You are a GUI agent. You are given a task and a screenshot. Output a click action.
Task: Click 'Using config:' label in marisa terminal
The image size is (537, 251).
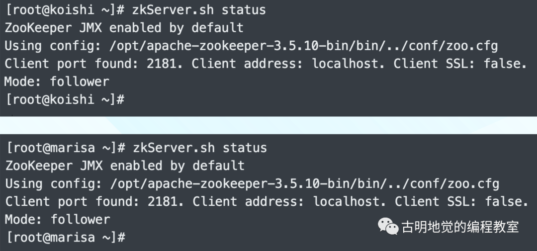pos(54,184)
